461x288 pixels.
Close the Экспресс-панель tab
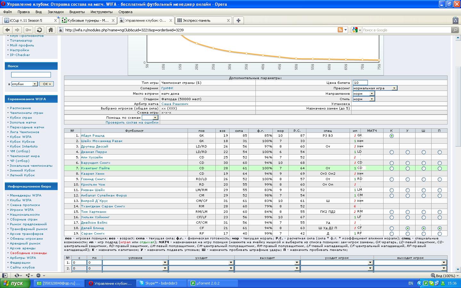tap(228, 20)
